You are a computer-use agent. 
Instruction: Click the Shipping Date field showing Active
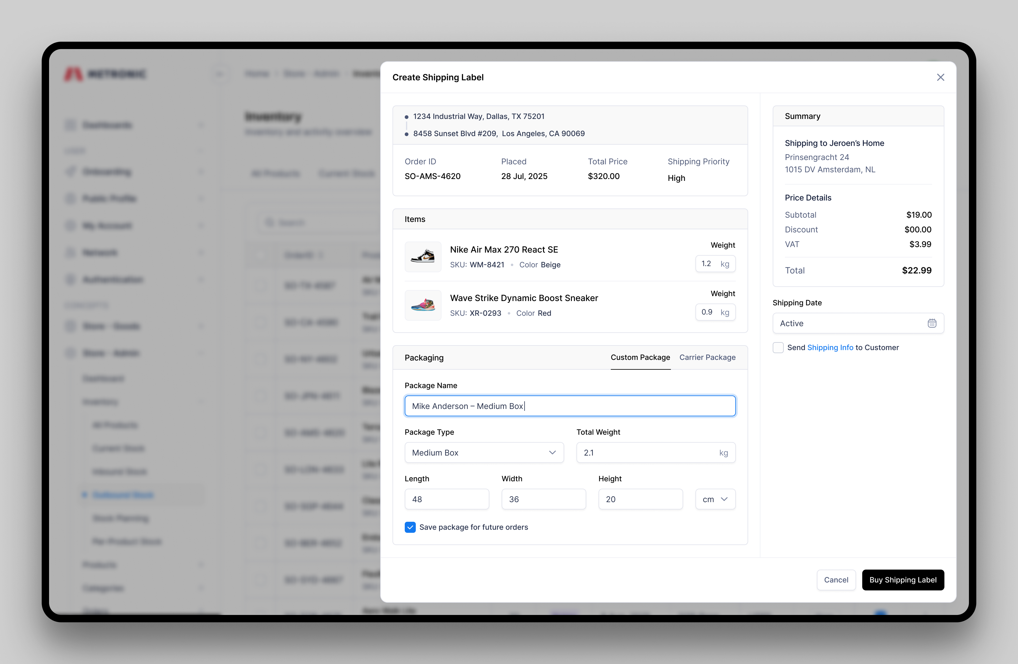[858, 323]
